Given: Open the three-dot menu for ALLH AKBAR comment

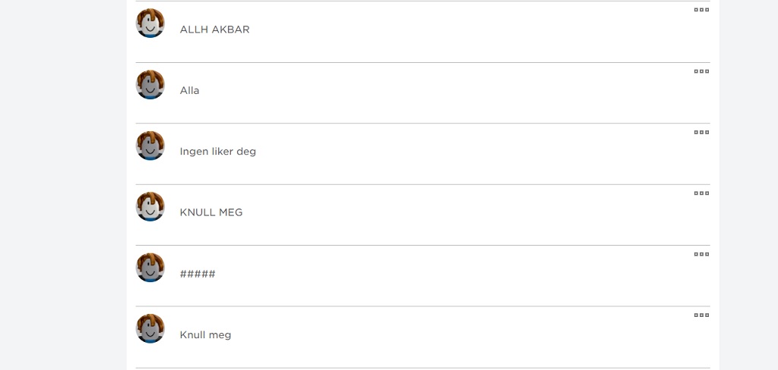Looking at the screenshot, I should tap(701, 10).
